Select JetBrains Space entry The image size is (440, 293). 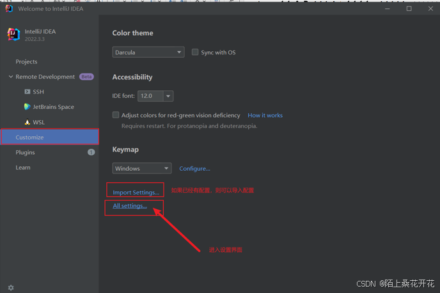tap(53, 107)
